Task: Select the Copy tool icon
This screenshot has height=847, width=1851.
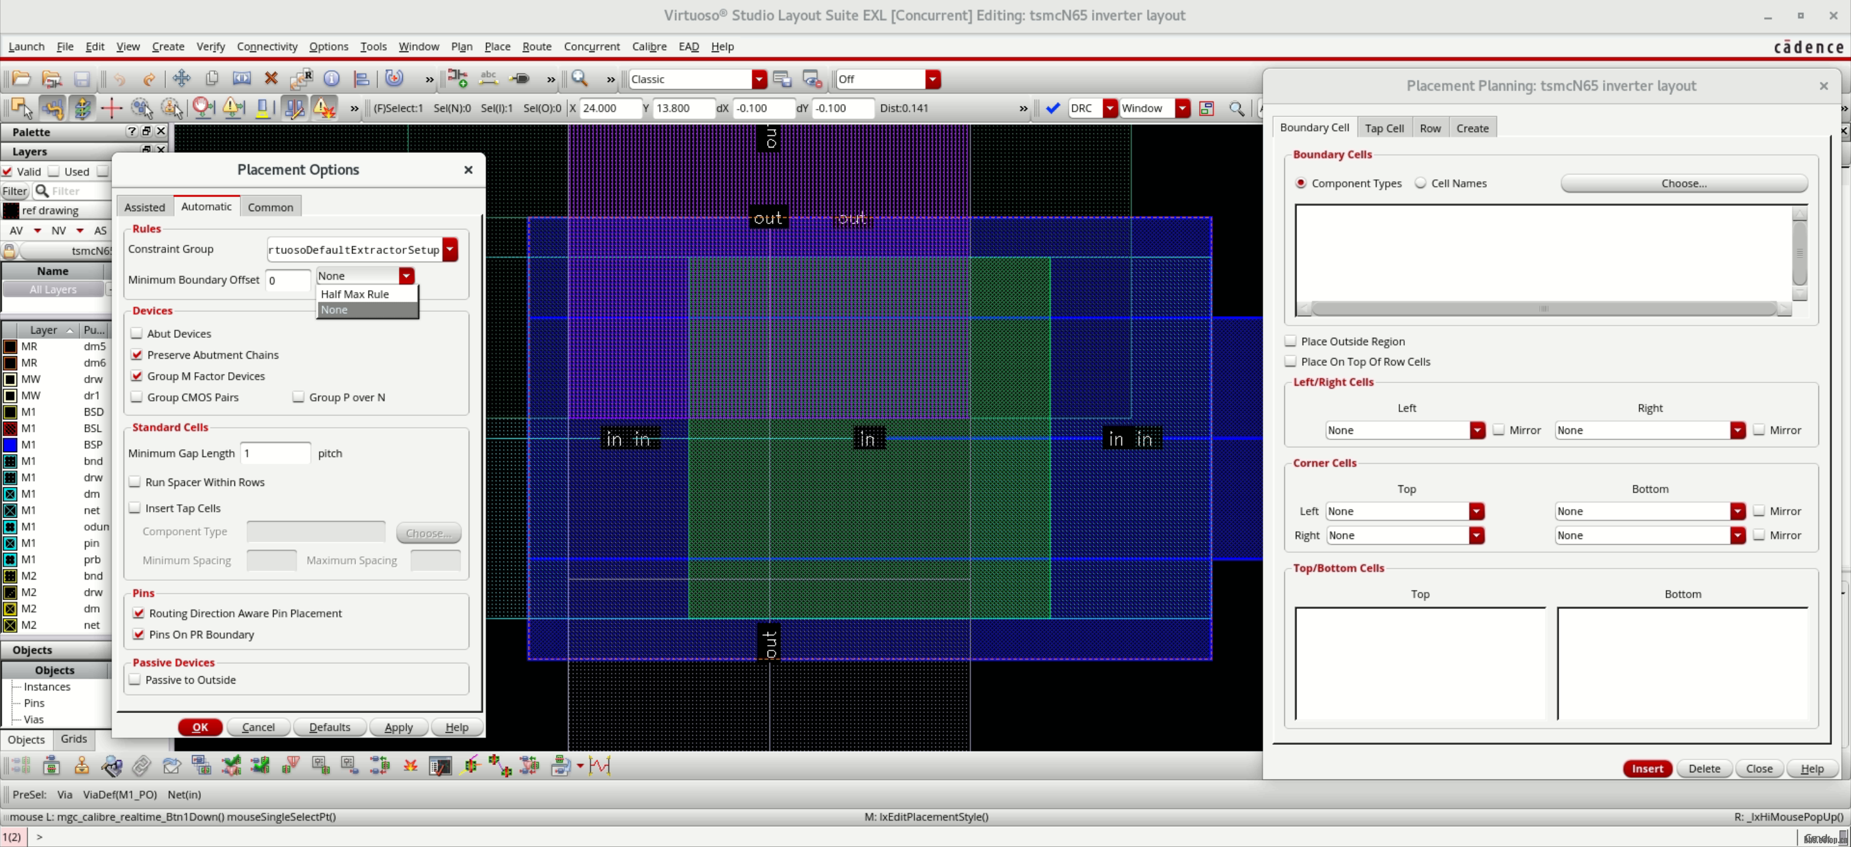Action: [211, 79]
